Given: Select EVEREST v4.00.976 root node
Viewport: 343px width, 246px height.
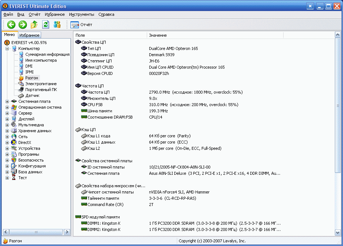Looking at the screenshot, I should pos(29,43).
